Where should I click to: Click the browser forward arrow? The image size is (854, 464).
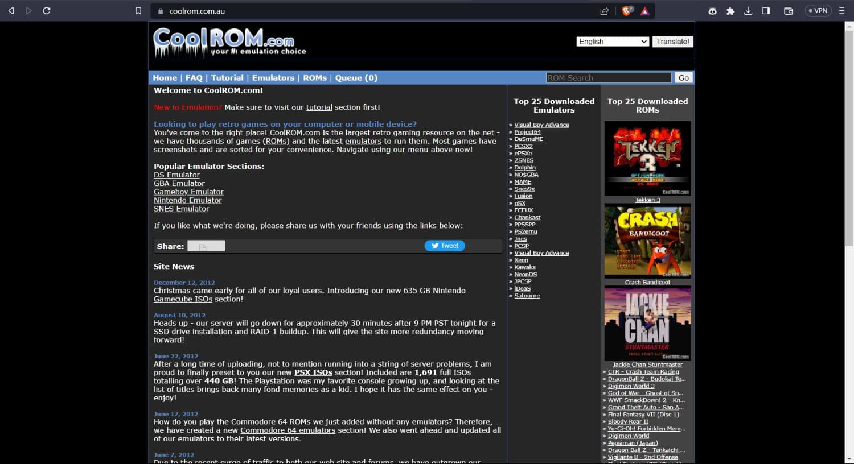28,11
